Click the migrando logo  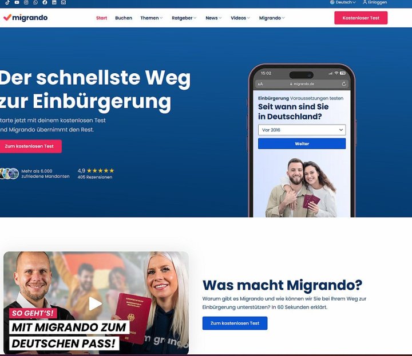click(x=26, y=18)
